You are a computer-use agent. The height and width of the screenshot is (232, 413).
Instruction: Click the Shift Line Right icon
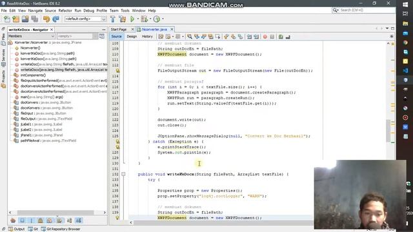[256, 37]
